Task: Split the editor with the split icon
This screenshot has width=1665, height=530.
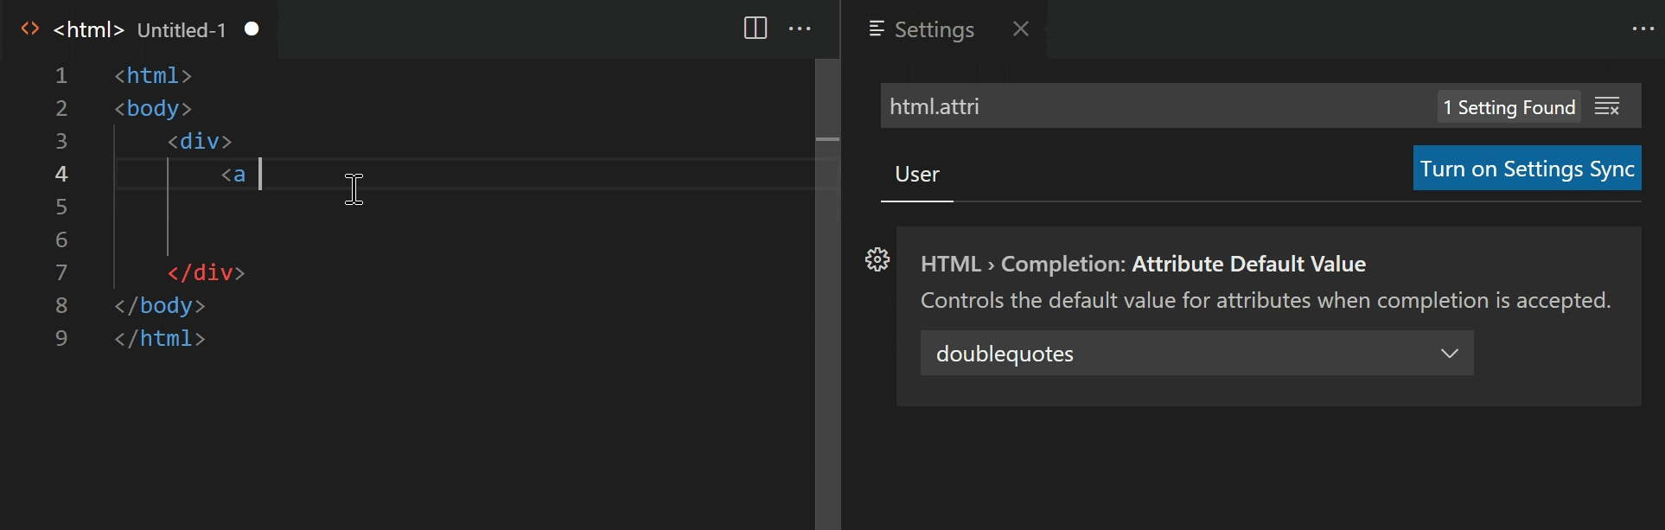Action: tap(755, 29)
